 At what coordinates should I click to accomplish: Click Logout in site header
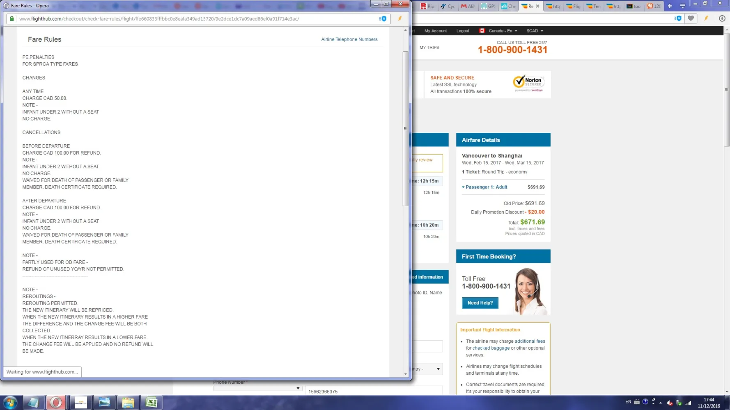tap(463, 31)
